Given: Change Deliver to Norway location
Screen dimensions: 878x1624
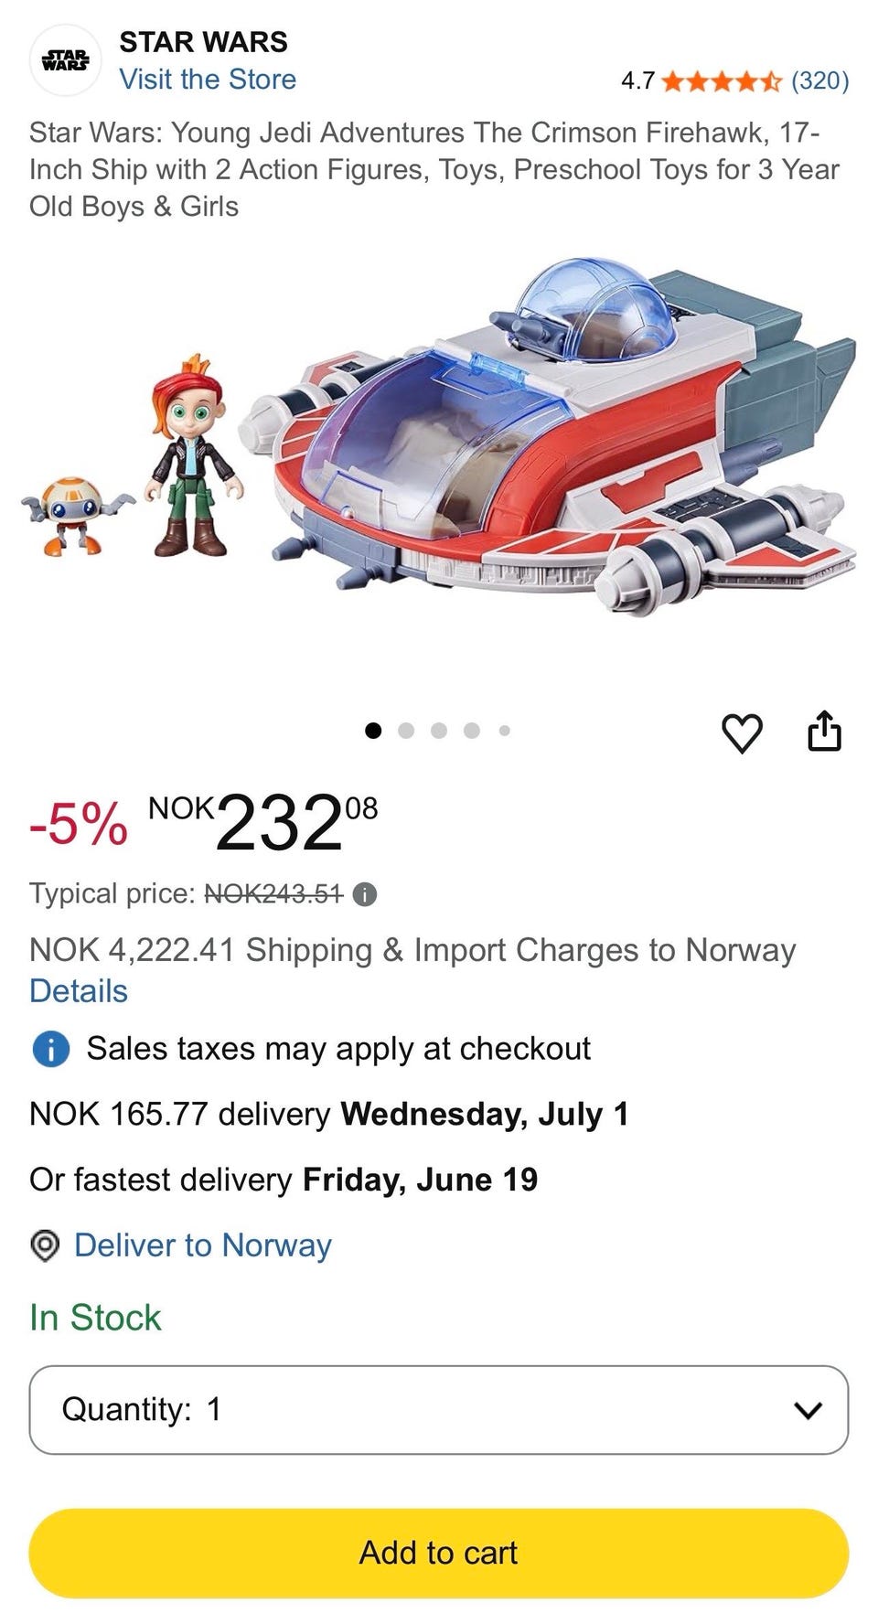Looking at the screenshot, I should (203, 1245).
